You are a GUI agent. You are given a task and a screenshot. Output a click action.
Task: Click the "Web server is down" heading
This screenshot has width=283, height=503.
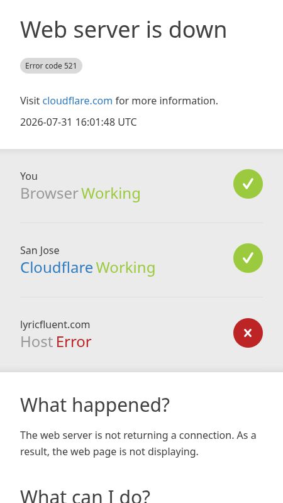[x=123, y=30]
